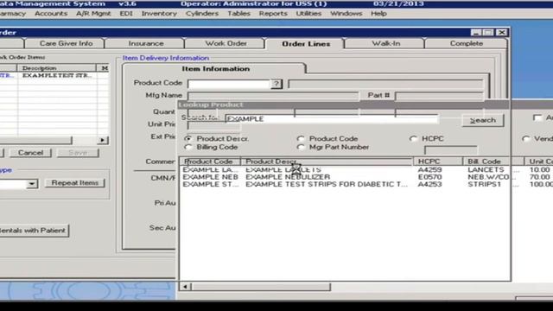Click HCPC value E0570

coord(429,177)
